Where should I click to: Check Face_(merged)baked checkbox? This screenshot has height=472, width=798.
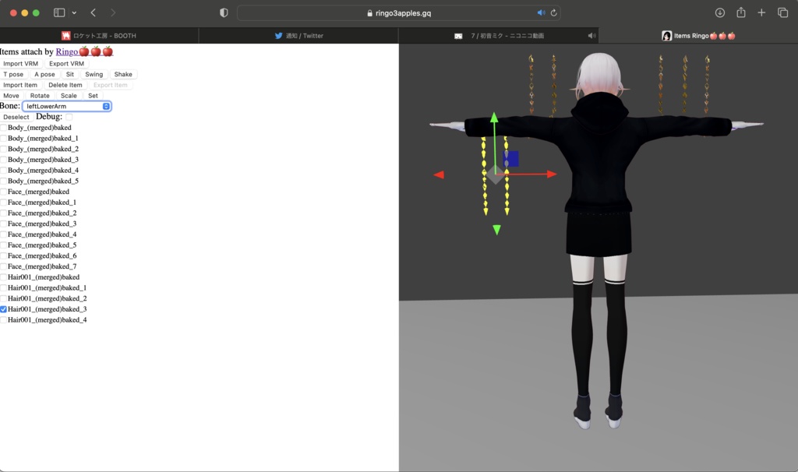pos(4,192)
